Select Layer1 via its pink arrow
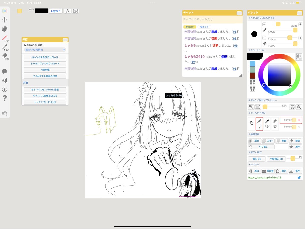Screen dimensions: 305x229 (x=299, y=120)
